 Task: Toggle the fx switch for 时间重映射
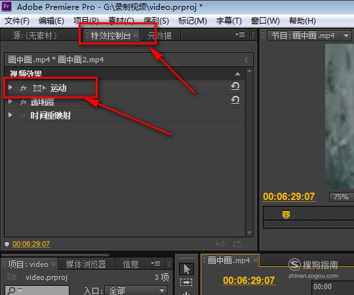24,116
